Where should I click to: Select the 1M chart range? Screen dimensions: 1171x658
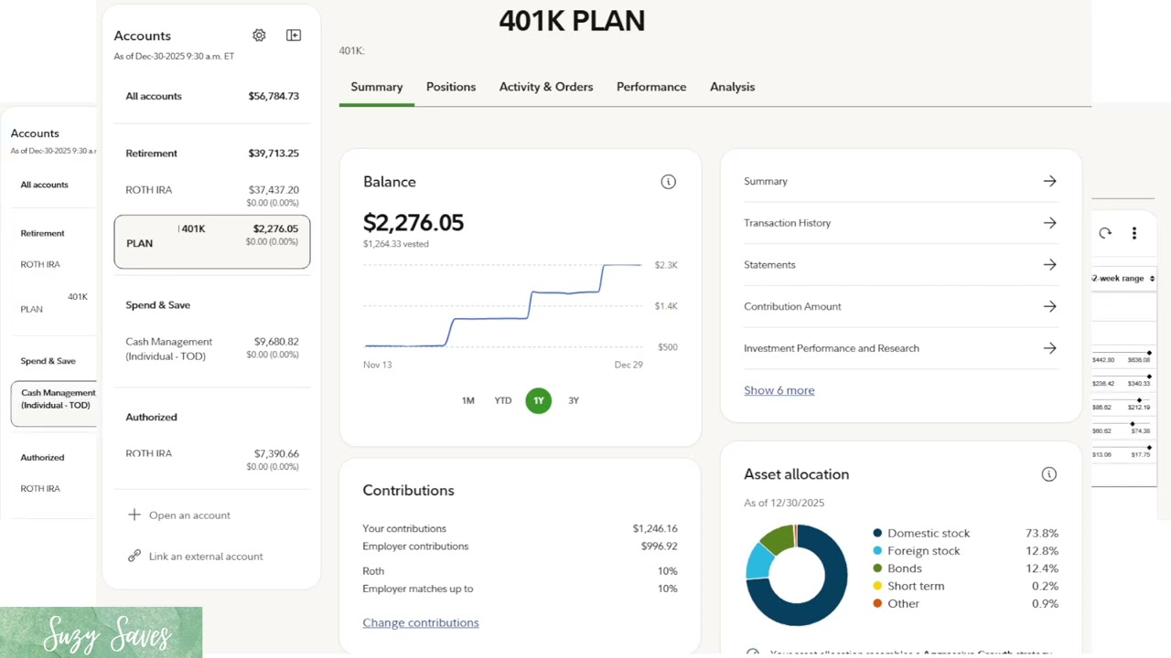(x=467, y=400)
